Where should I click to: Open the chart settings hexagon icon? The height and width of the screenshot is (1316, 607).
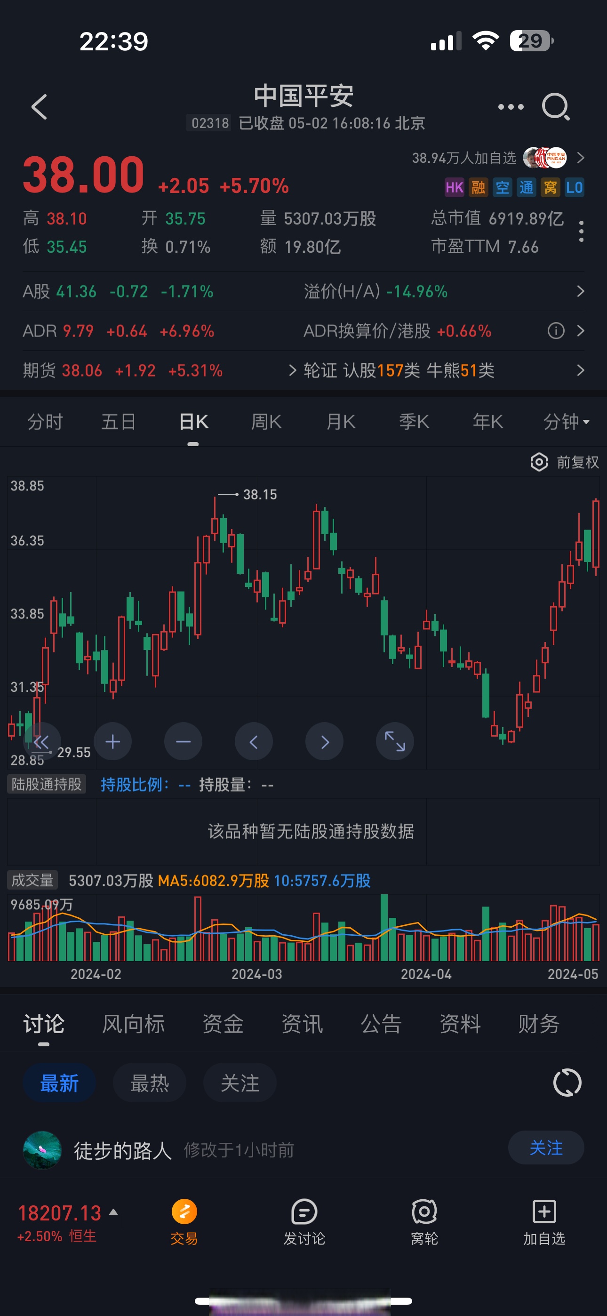pos(539,462)
